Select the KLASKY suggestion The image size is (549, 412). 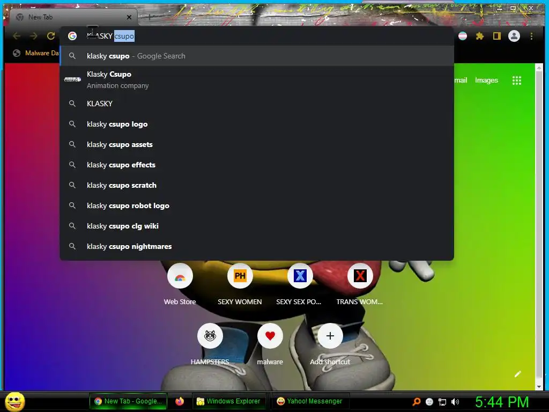coord(257,104)
